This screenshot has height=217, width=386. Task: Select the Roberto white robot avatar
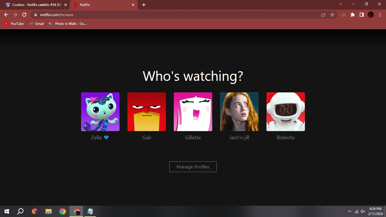click(x=286, y=112)
